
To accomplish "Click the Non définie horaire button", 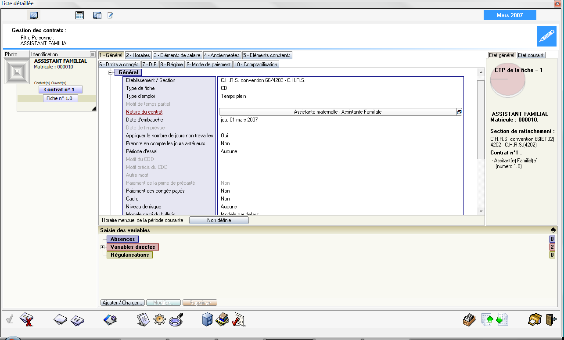I will coord(219,220).
